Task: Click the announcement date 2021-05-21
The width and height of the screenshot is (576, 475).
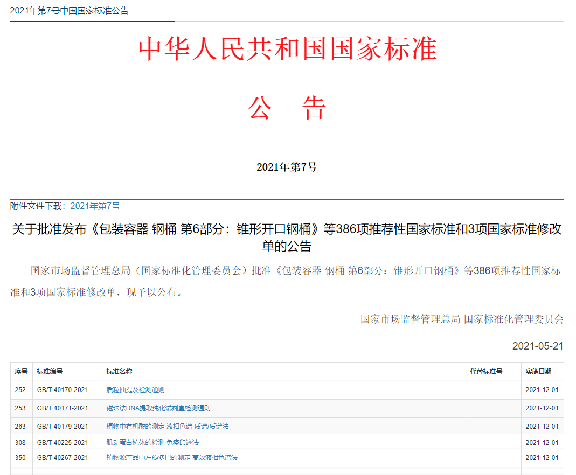Action: [537, 346]
